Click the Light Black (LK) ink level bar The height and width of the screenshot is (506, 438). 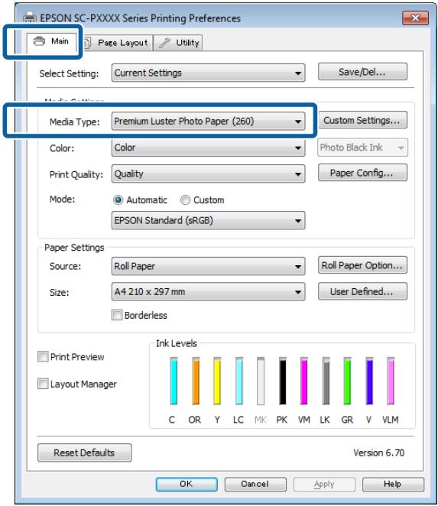(x=326, y=381)
